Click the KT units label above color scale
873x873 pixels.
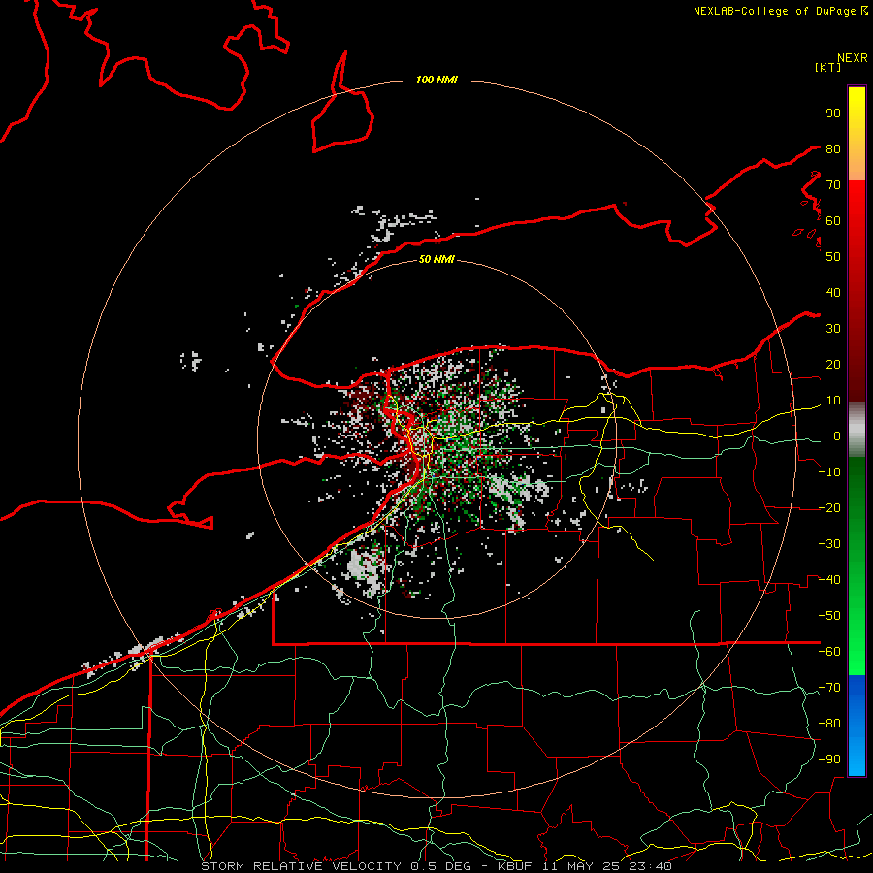click(x=828, y=67)
